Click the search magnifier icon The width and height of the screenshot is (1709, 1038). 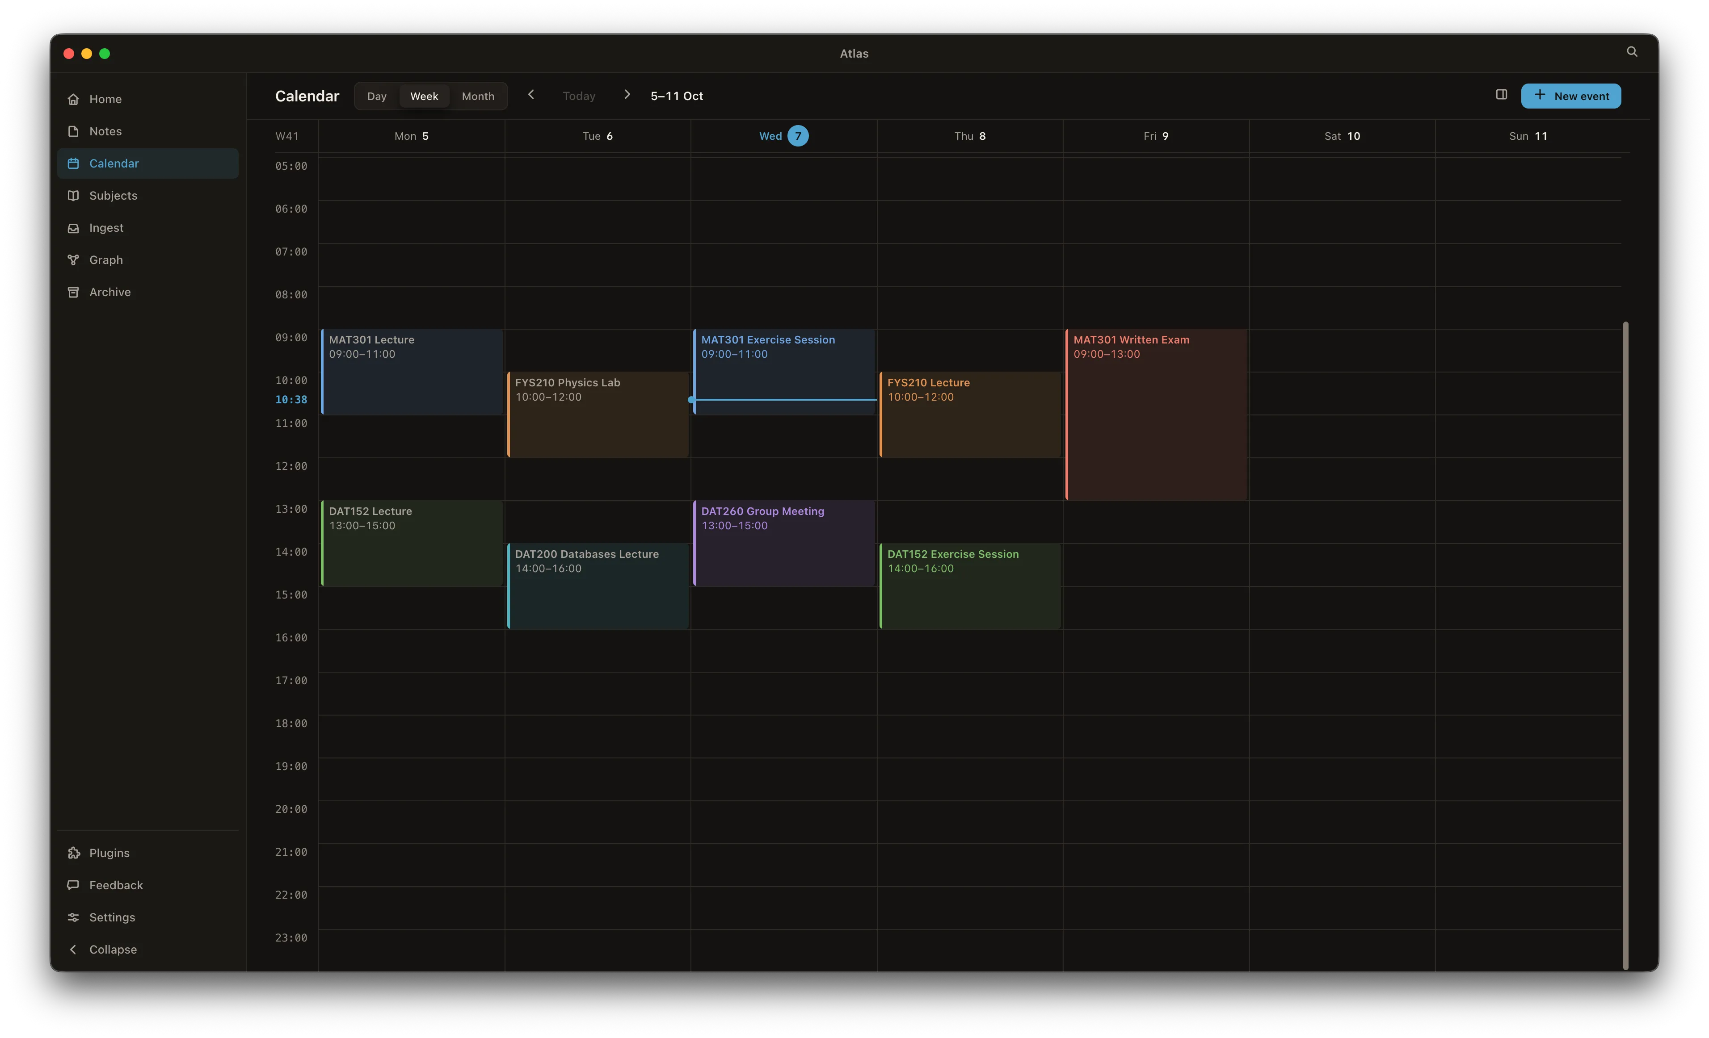(x=1631, y=52)
